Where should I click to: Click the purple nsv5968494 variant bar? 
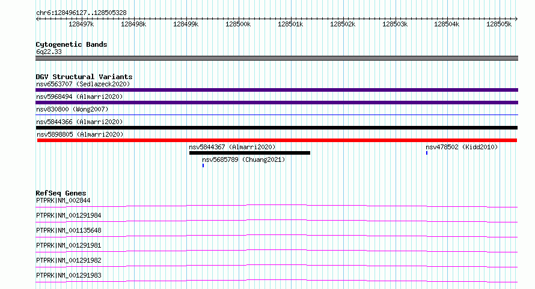pos(277,103)
